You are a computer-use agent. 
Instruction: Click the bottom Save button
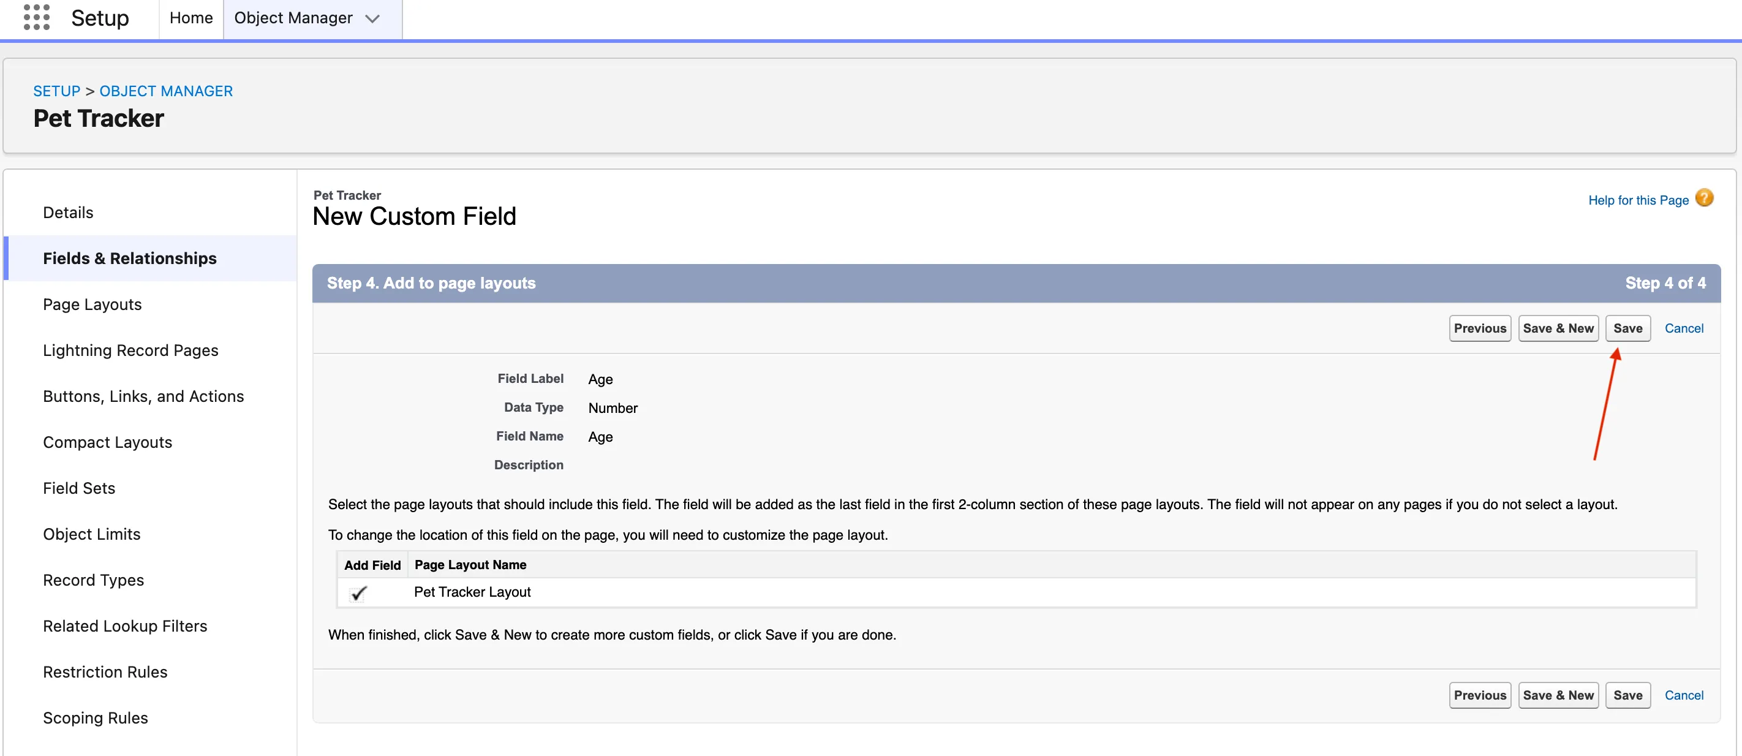1627,695
